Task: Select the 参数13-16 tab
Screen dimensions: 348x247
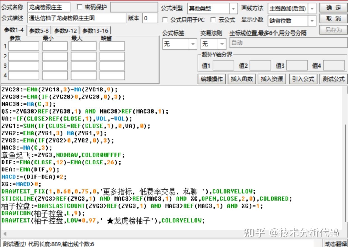Action: (x=95, y=31)
